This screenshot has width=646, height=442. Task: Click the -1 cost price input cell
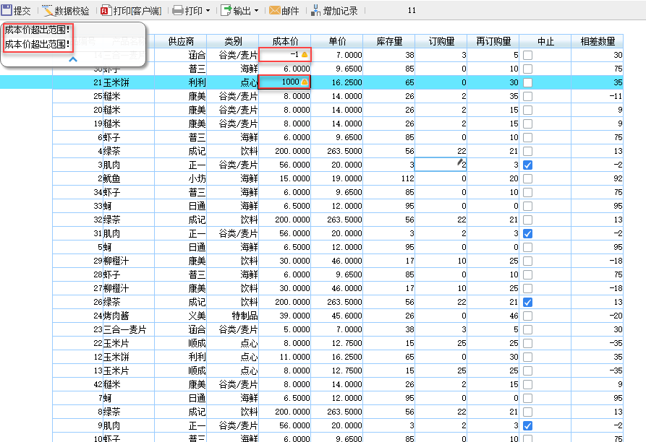(285, 55)
